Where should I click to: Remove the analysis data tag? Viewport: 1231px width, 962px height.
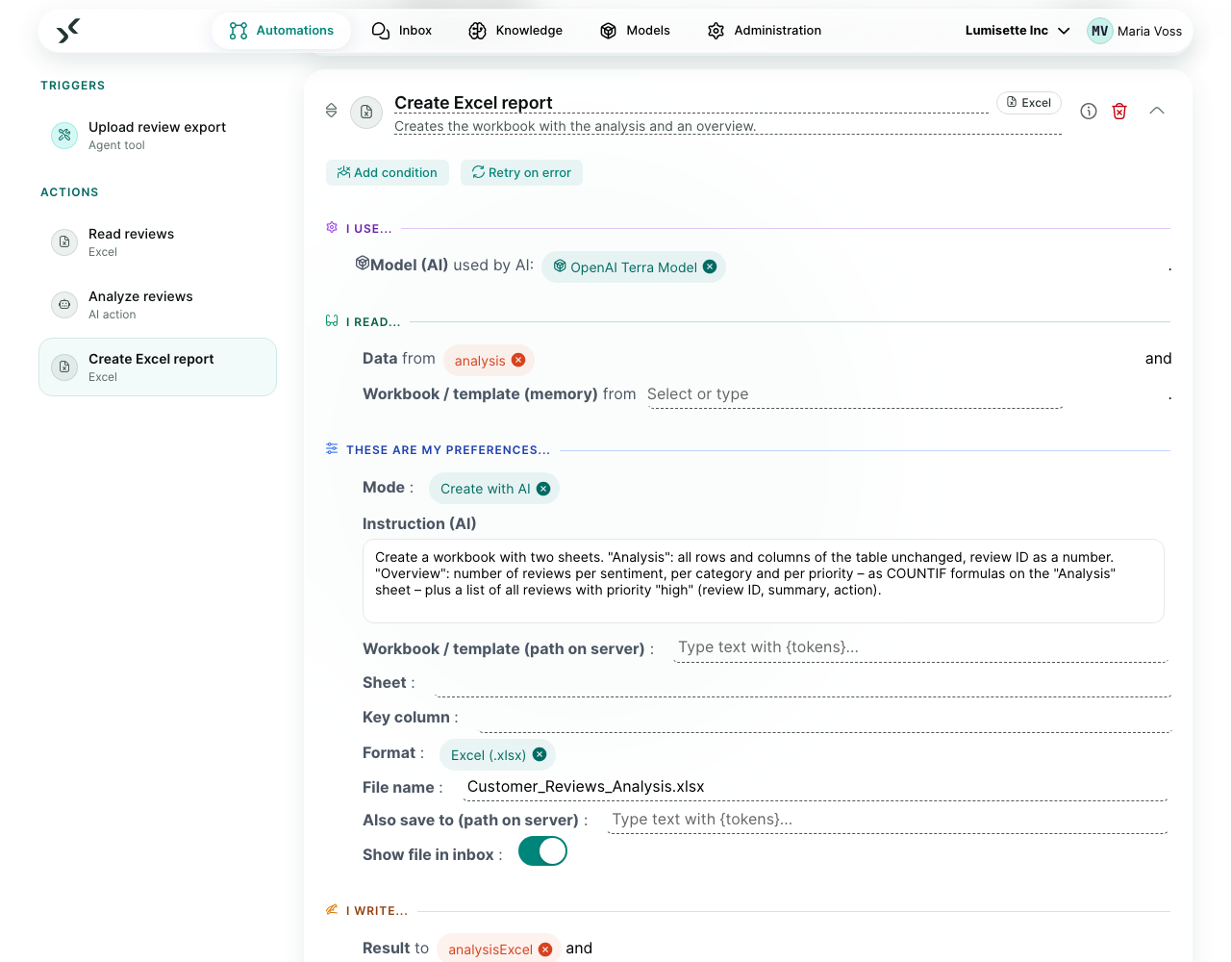pos(518,360)
